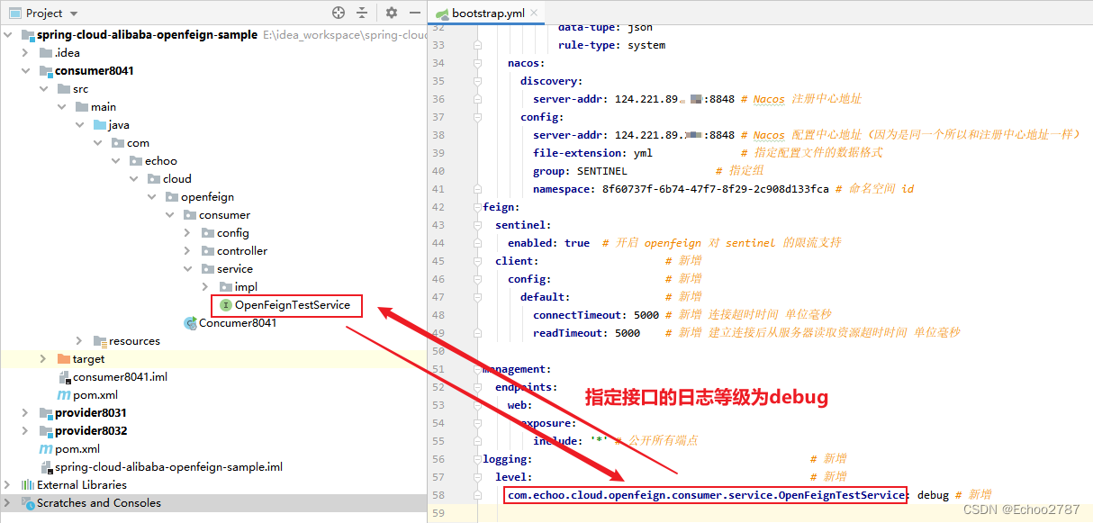This screenshot has height=523, width=1093.
Task: Expand the resources folder
Action: 80,341
